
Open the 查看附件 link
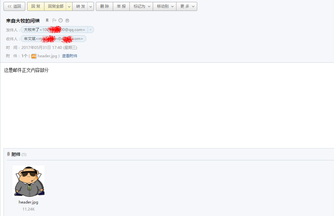(70, 56)
